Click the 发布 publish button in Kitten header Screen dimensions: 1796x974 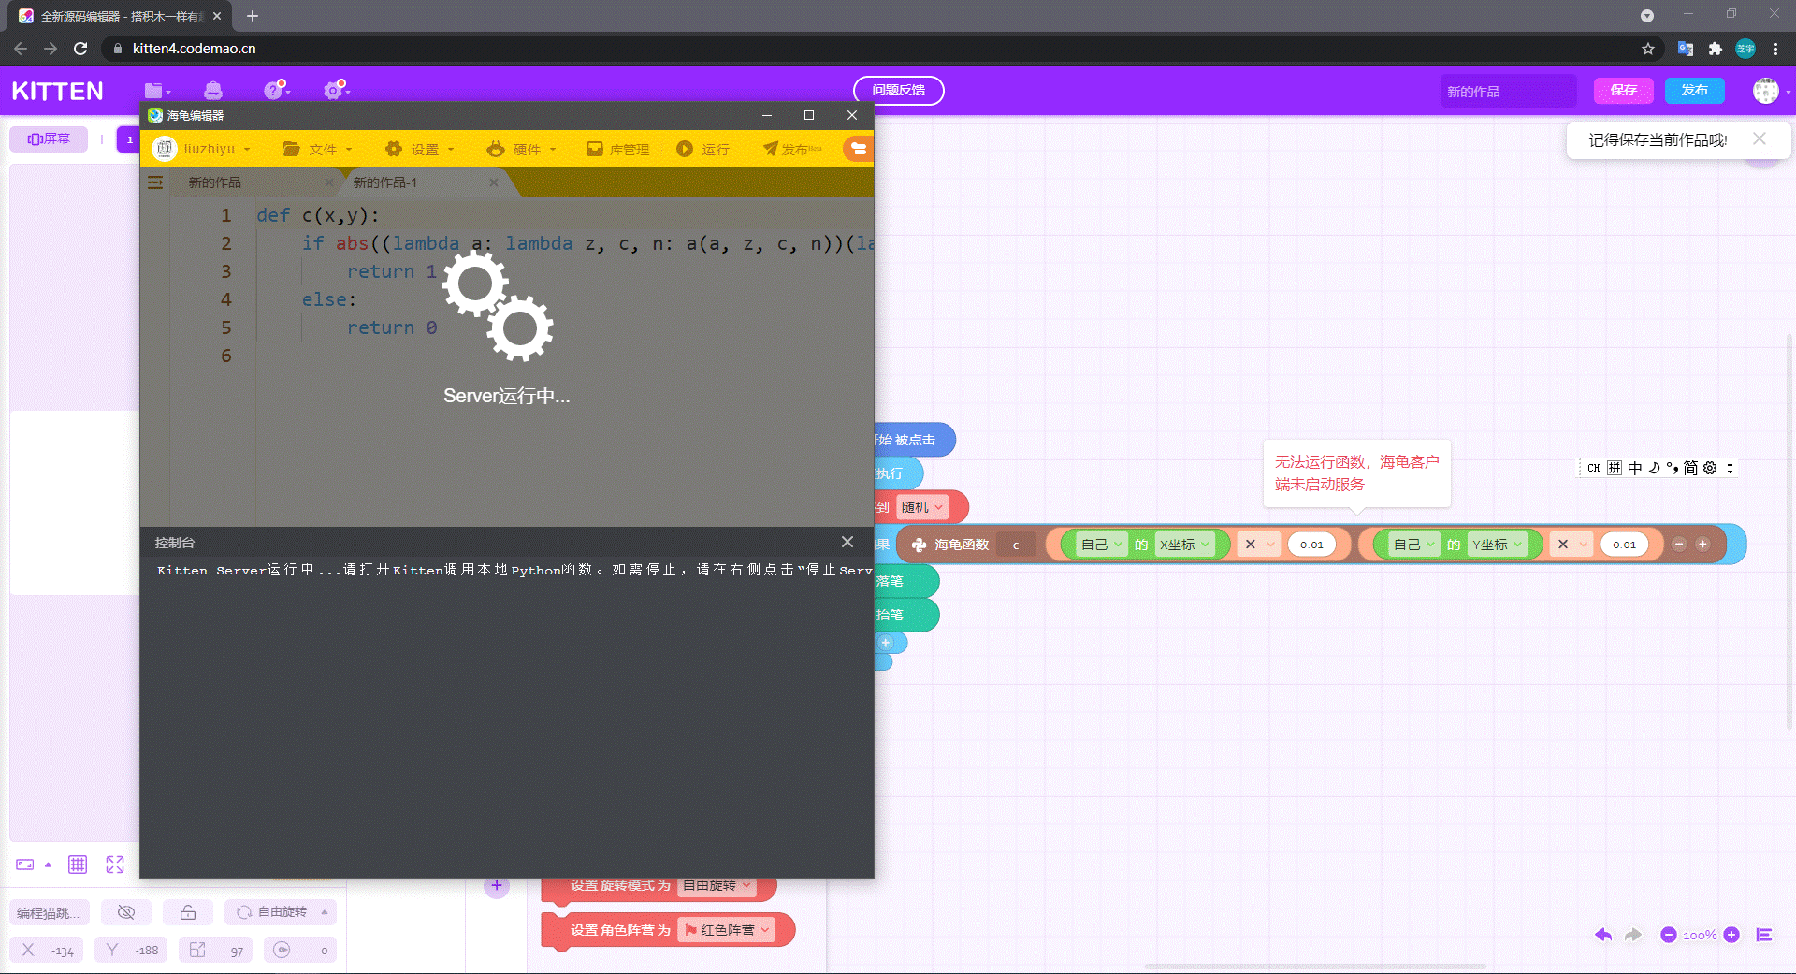click(1694, 91)
